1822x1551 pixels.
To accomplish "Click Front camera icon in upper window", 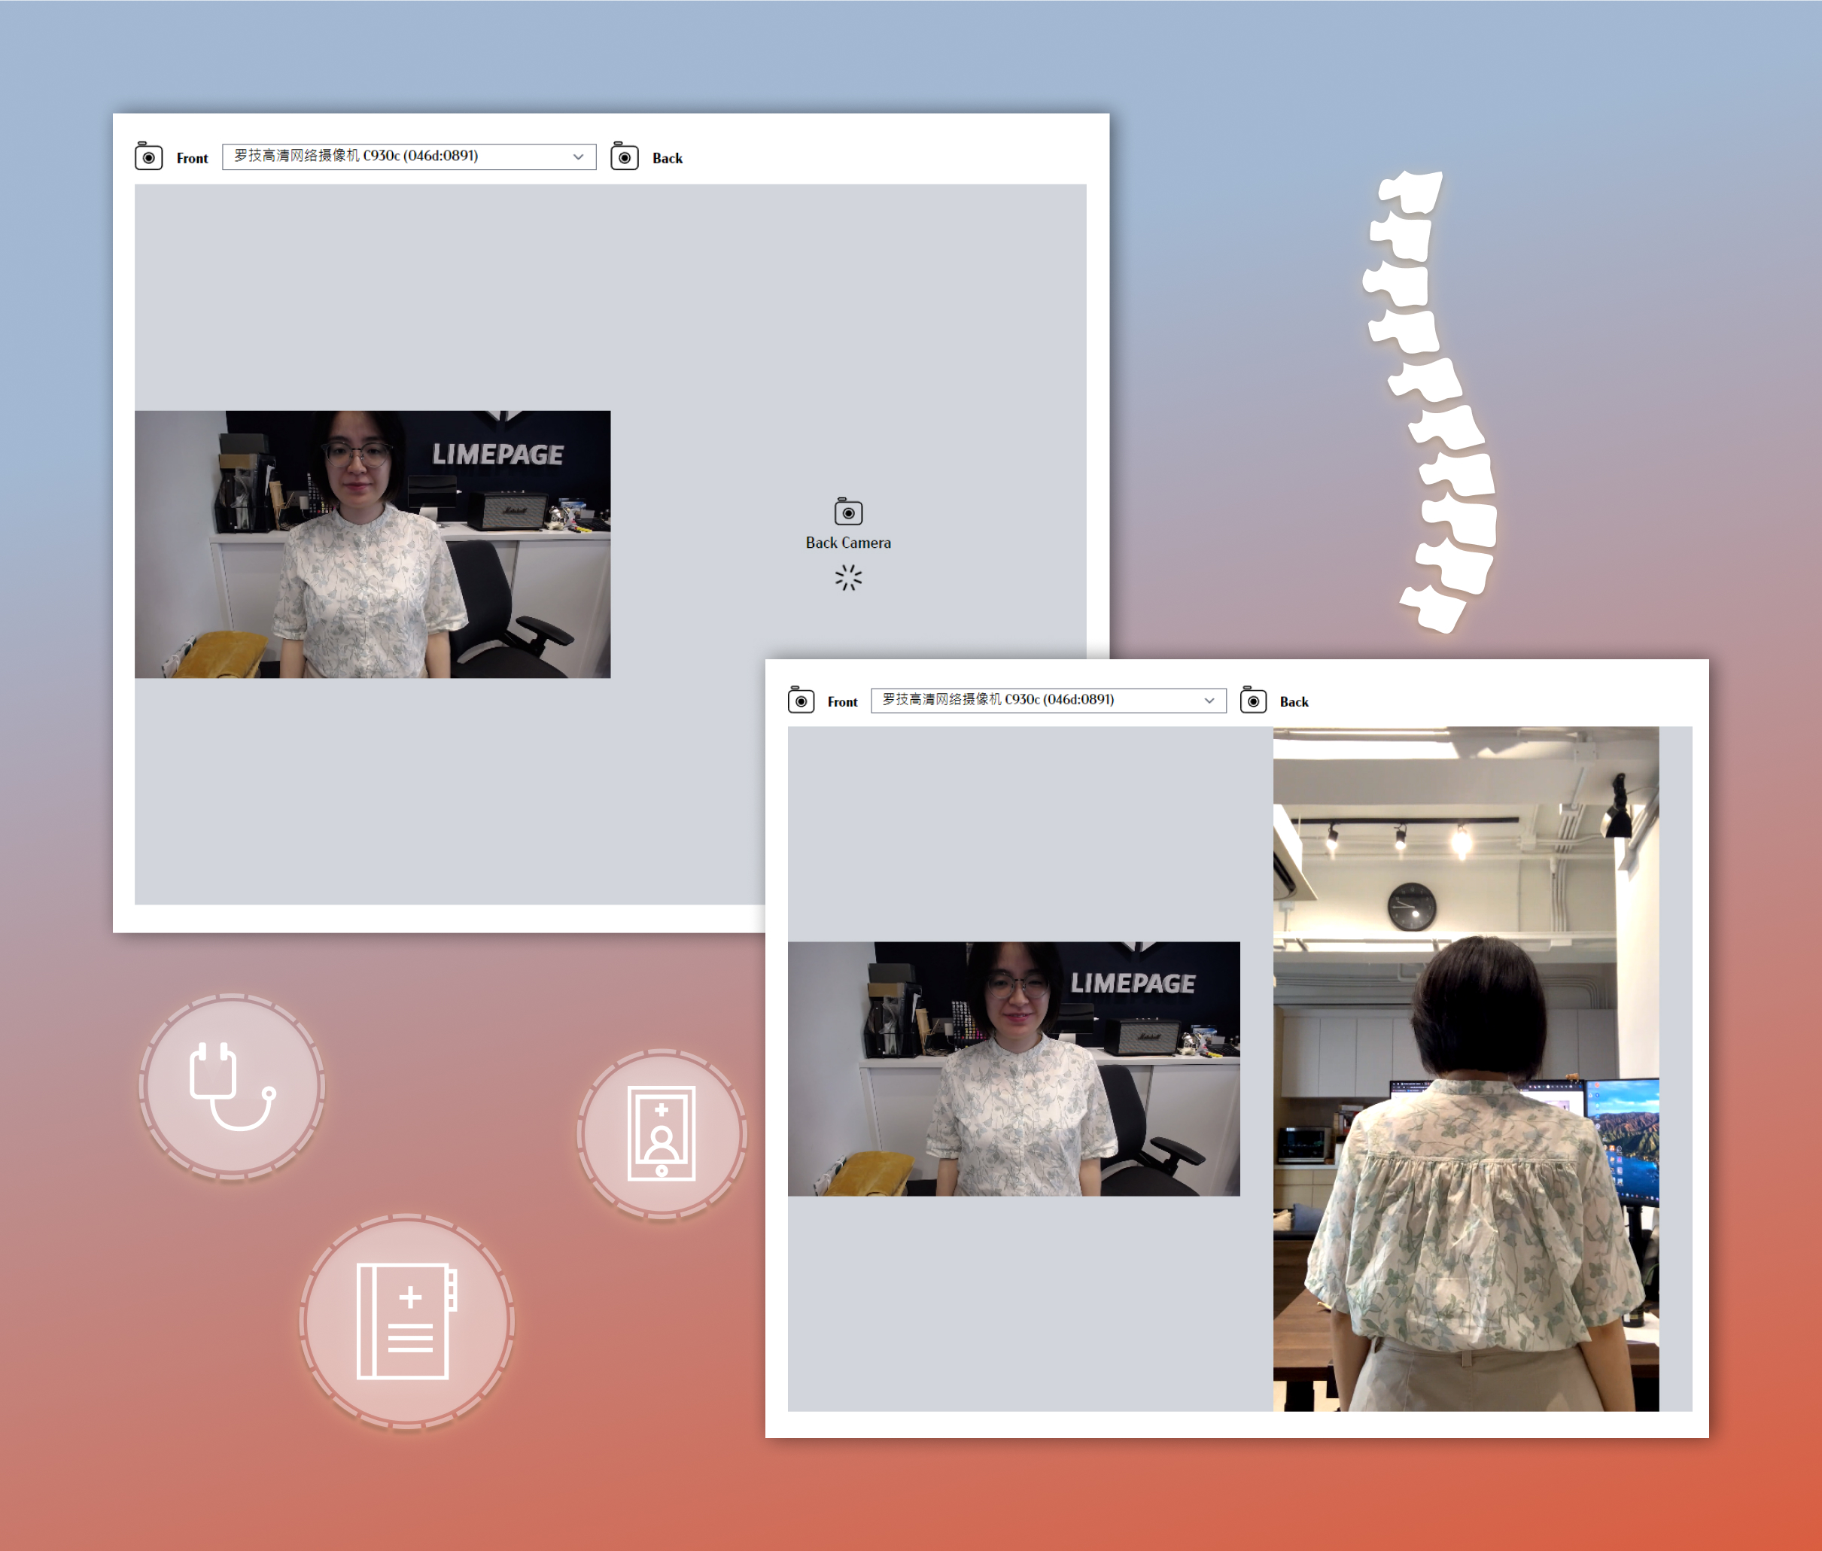I will tap(148, 157).
